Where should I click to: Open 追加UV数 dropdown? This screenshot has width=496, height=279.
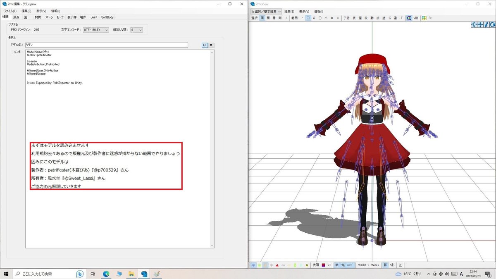click(x=136, y=30)
